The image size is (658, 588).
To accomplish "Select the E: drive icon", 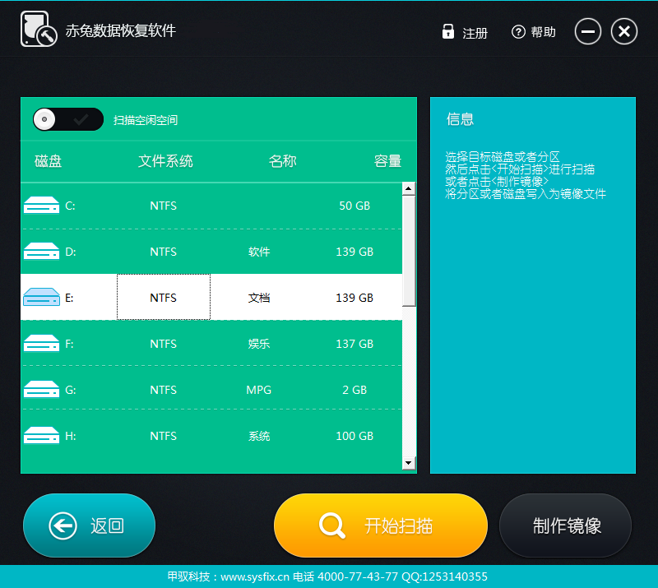I will pyautogui.click(x=42, y=297).
